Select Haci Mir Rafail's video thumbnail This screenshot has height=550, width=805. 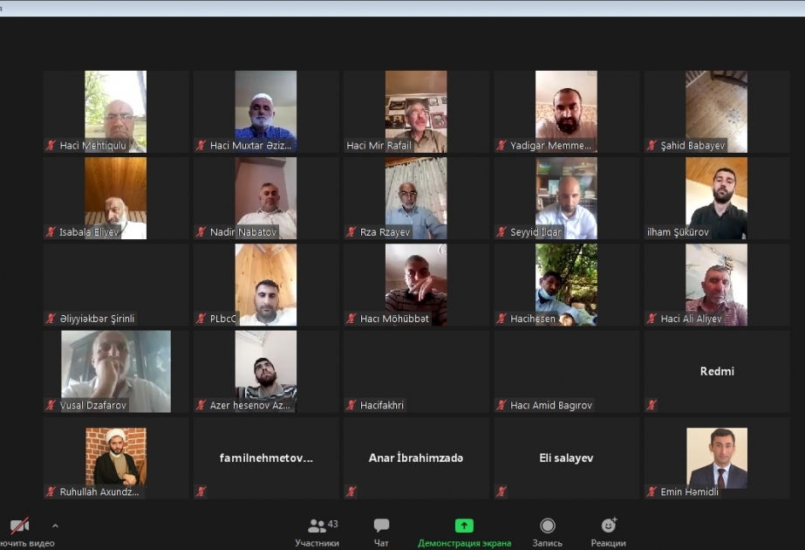(416, 112)
